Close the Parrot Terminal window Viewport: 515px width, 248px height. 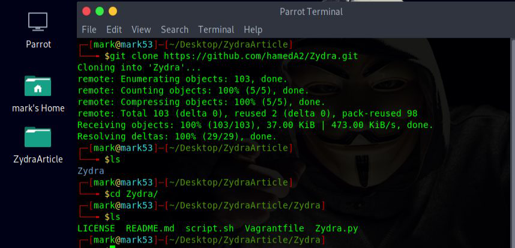click(86, 11)
